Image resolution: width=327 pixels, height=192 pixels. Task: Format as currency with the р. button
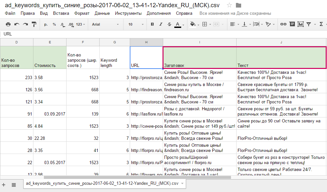[x=46, y=24]
